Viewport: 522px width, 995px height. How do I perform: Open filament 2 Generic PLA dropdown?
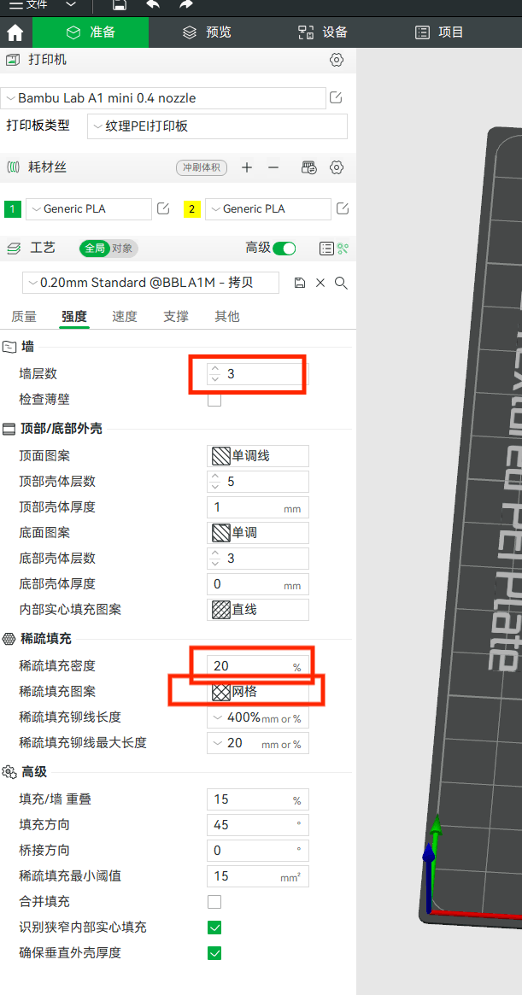268,208
